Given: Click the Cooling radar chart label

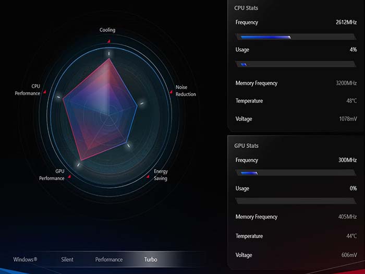Looking at the screenshot, I should tap(107, 30).
